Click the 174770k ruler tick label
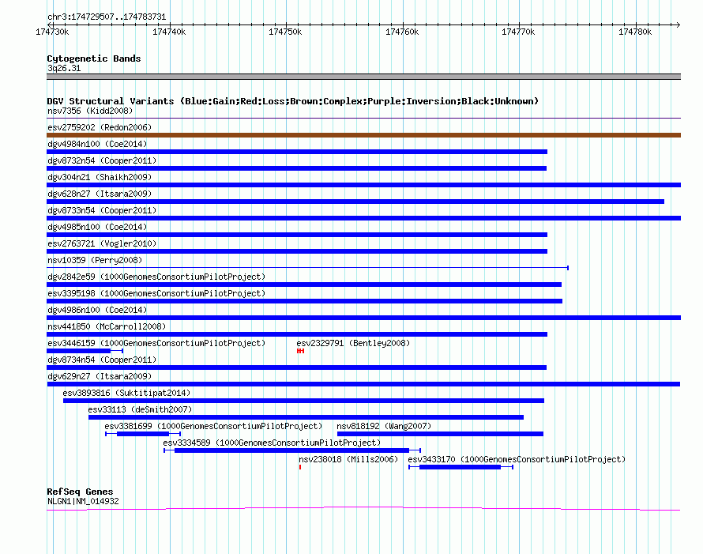Screen dimensions: 703x554 click(x=518, y=32)
